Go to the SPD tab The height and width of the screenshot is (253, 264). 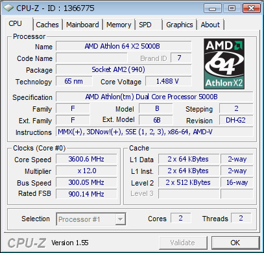coord(149,25)
